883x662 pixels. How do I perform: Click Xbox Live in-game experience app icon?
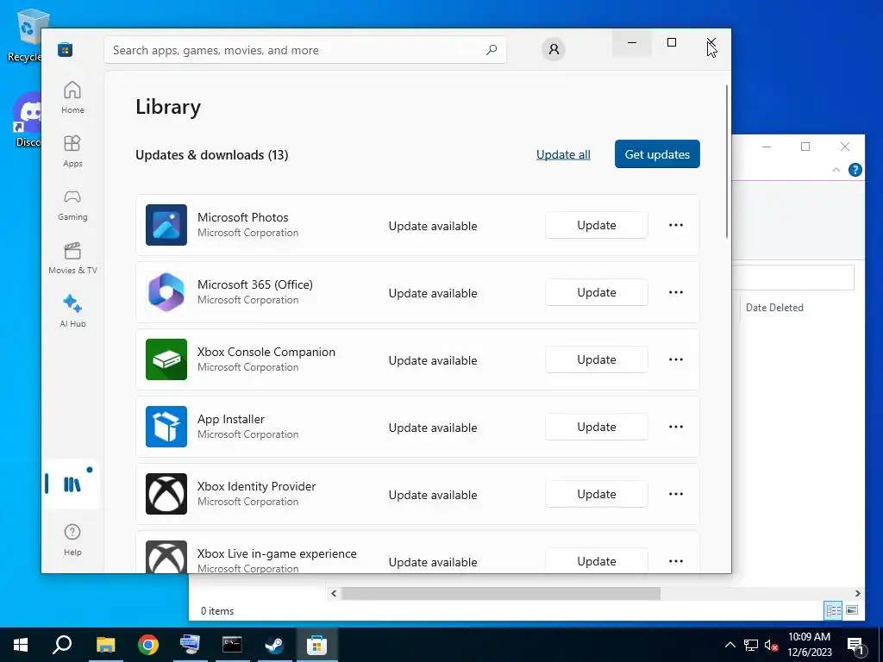[166, 557]
